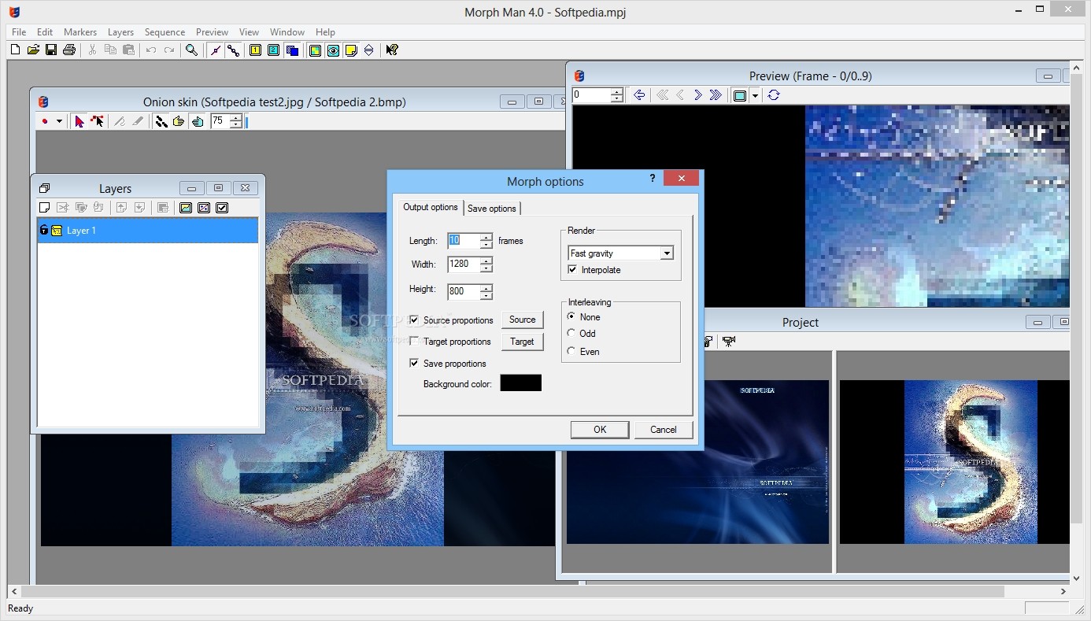
Task: Select the source image thumbnail in Project window
Action: (x=697, y=462)
